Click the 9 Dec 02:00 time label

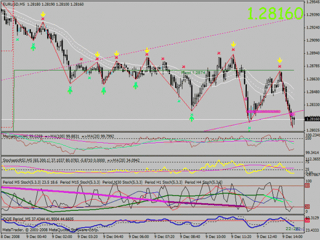(62, 237)
